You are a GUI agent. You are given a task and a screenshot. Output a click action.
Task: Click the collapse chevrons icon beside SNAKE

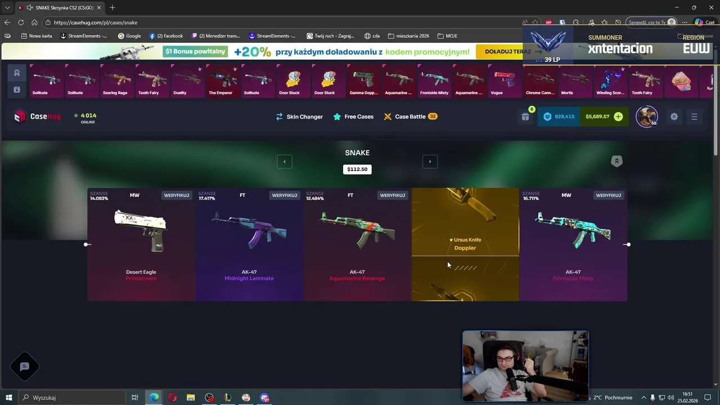click(x=616, y=161)
